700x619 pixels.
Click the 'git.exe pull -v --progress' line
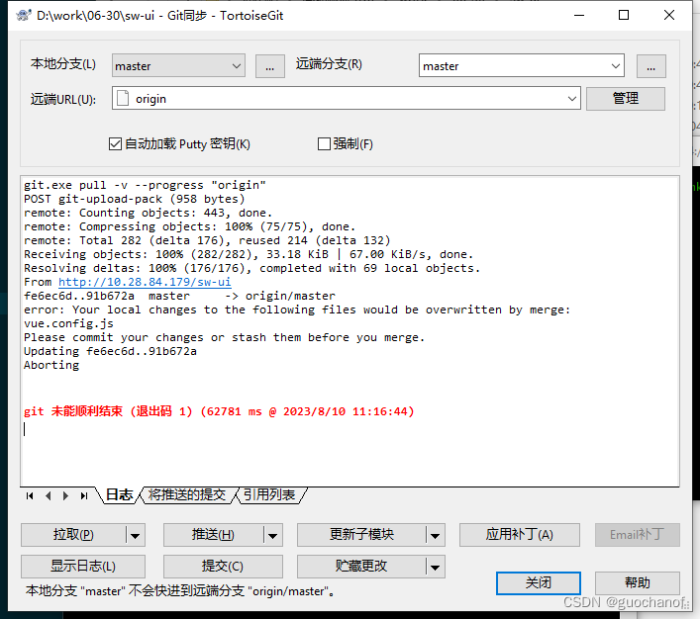click(145, 185)
